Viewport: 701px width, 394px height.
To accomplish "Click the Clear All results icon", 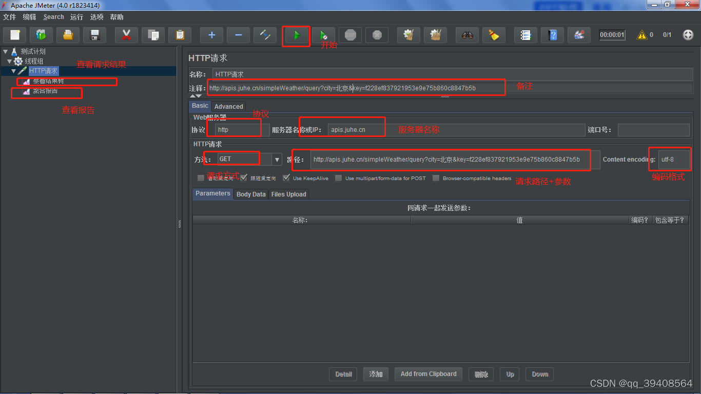I will pos(435,35).
